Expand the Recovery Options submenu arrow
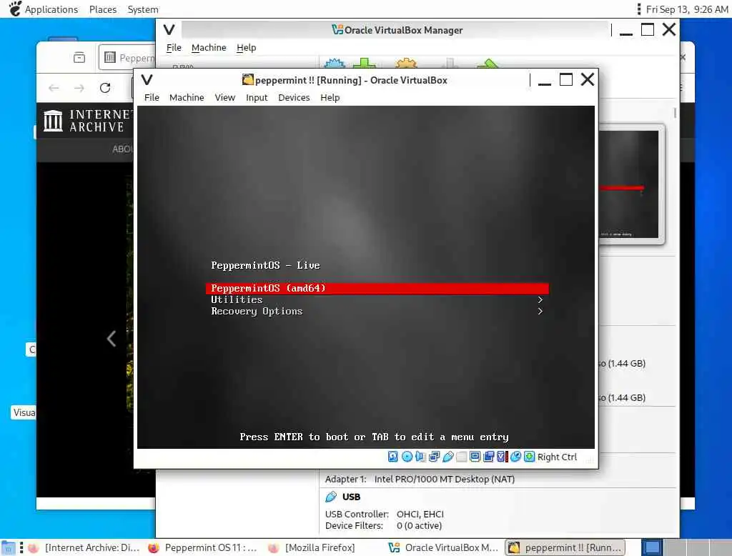The width and height of the screenshot is (732, 556). tap(540, 312)
